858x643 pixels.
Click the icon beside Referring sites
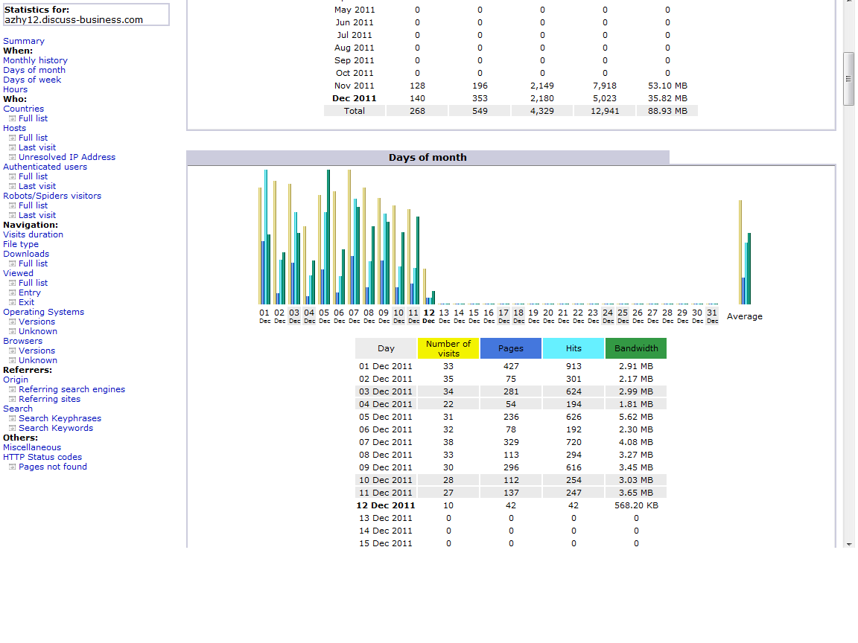[x=12, y=400]
